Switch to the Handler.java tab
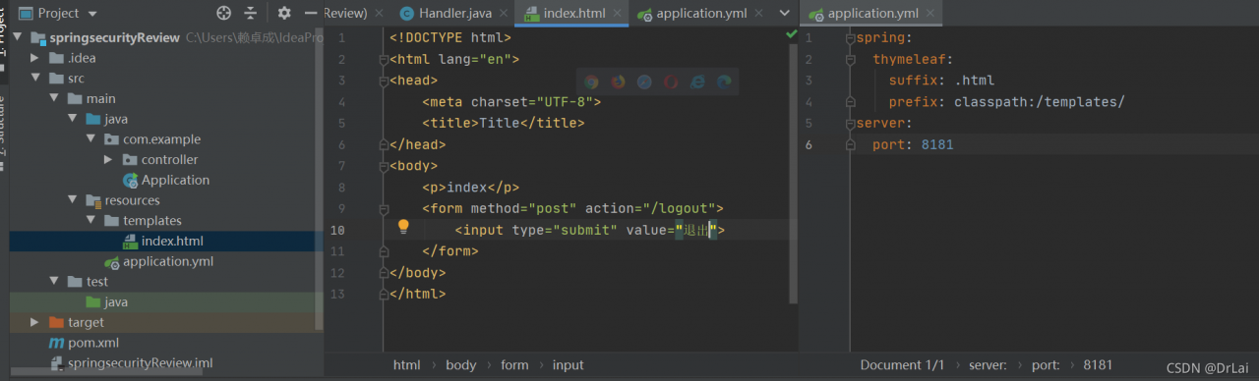 (x=445, y=13)
